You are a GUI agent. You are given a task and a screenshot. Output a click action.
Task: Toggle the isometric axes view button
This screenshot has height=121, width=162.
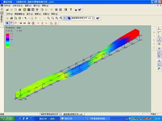click(159, 40)
